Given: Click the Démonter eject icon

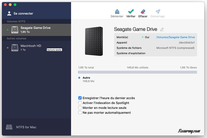Looking at the screenshot, I should click(x=117, y=12).
